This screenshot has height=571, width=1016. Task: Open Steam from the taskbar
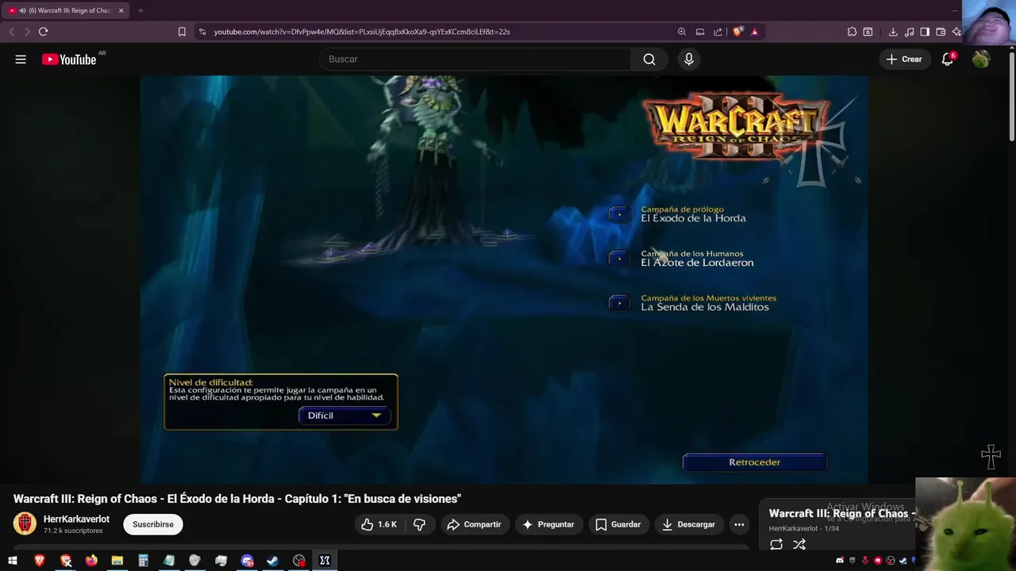(x=272, y=561)
